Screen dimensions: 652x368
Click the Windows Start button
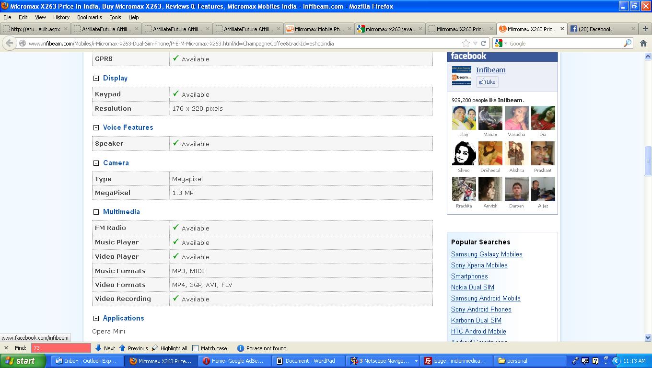point(20,361)
